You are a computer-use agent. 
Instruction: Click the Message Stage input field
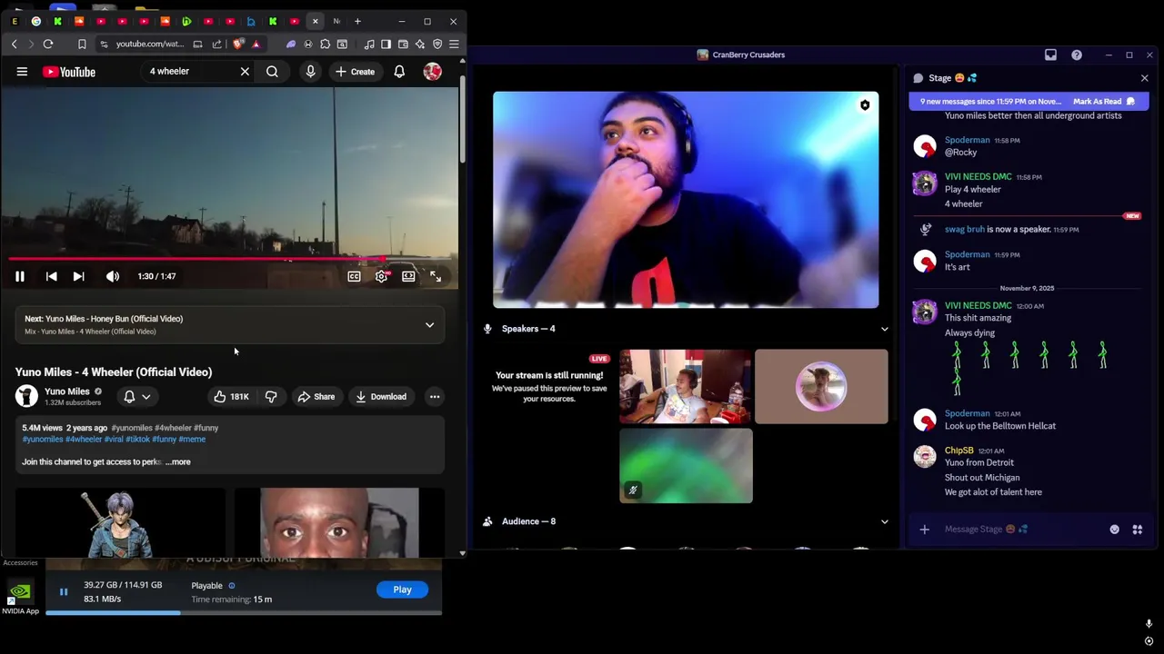[1021, 529]
